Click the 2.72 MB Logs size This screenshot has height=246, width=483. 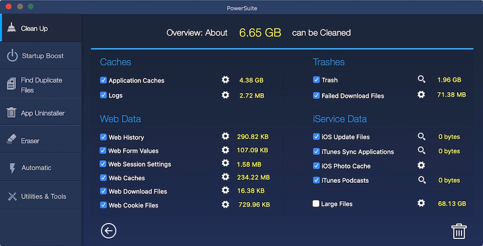point(252,96)
